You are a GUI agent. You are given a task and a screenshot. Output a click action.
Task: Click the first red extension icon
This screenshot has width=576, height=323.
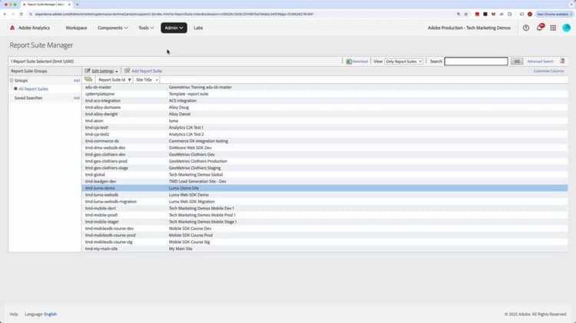click(x=477, y=14)
